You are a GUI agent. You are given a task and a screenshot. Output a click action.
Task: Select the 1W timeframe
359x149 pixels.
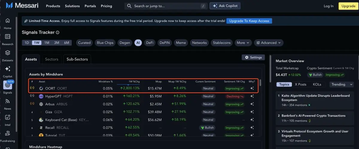point(37,43)
